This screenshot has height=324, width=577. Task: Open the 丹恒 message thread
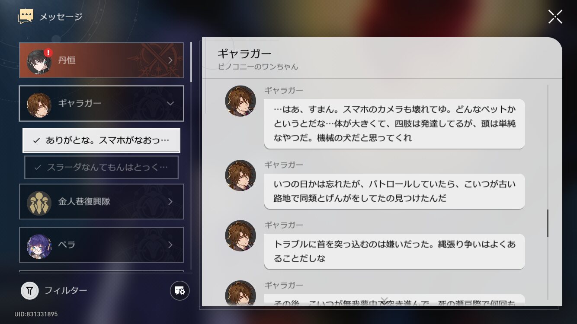point(101,60)
